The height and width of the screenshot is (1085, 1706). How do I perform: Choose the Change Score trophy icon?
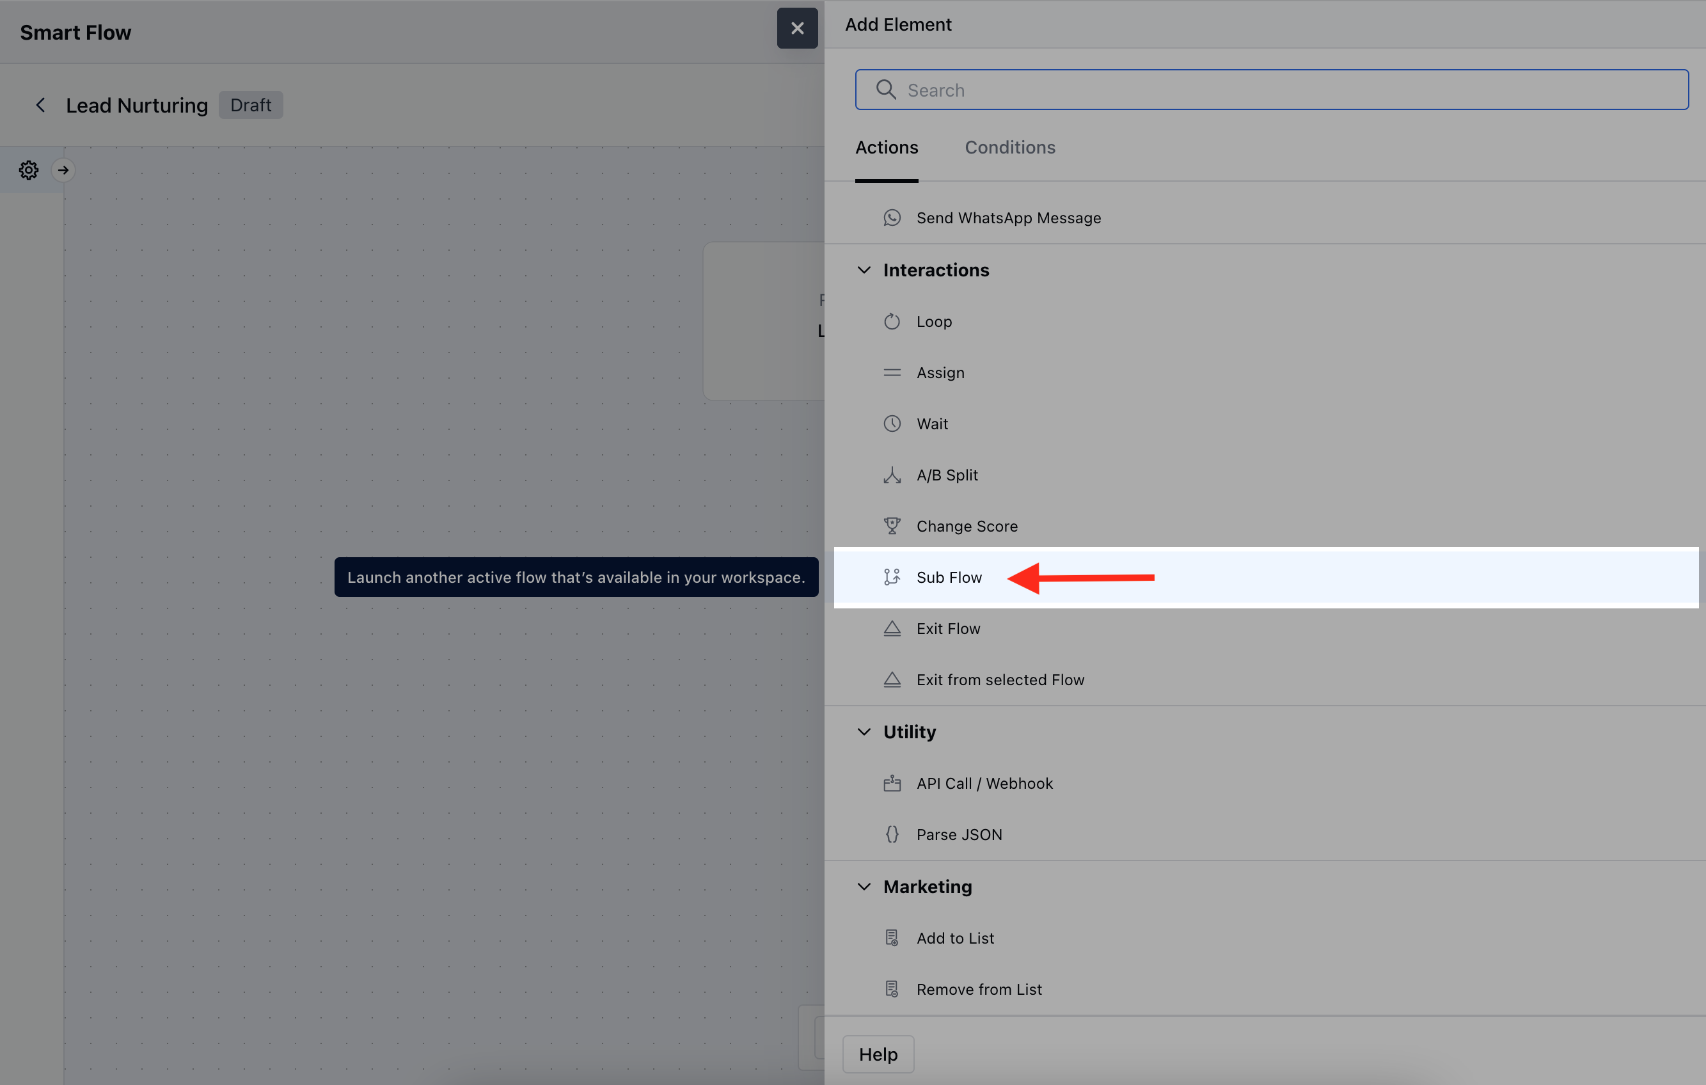click(x=892, y=526)
